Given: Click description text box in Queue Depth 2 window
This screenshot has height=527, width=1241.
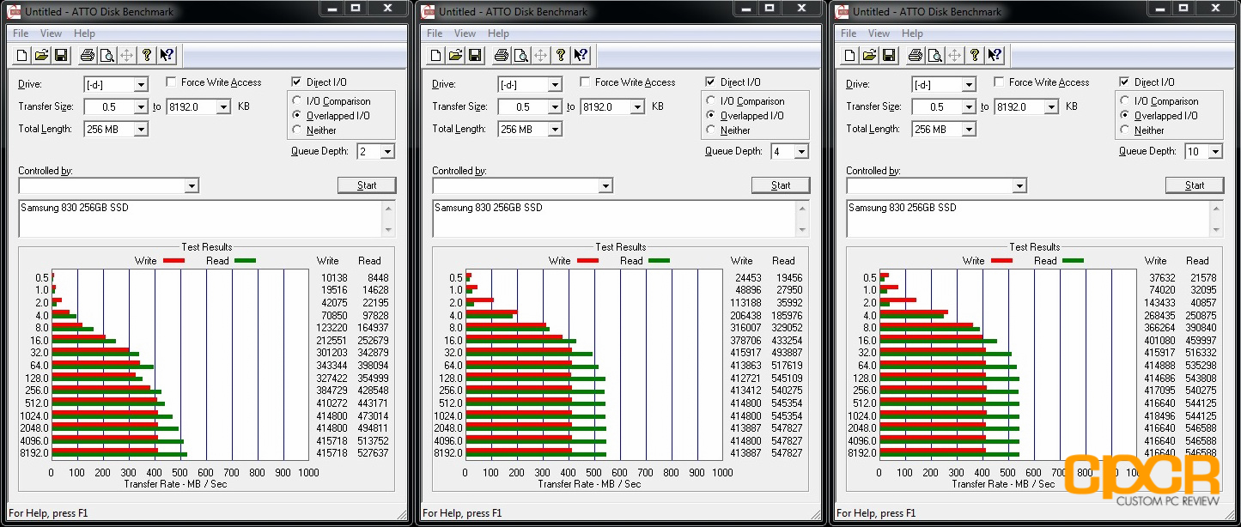Looking at the screenshot, I should tap(200, 219).
